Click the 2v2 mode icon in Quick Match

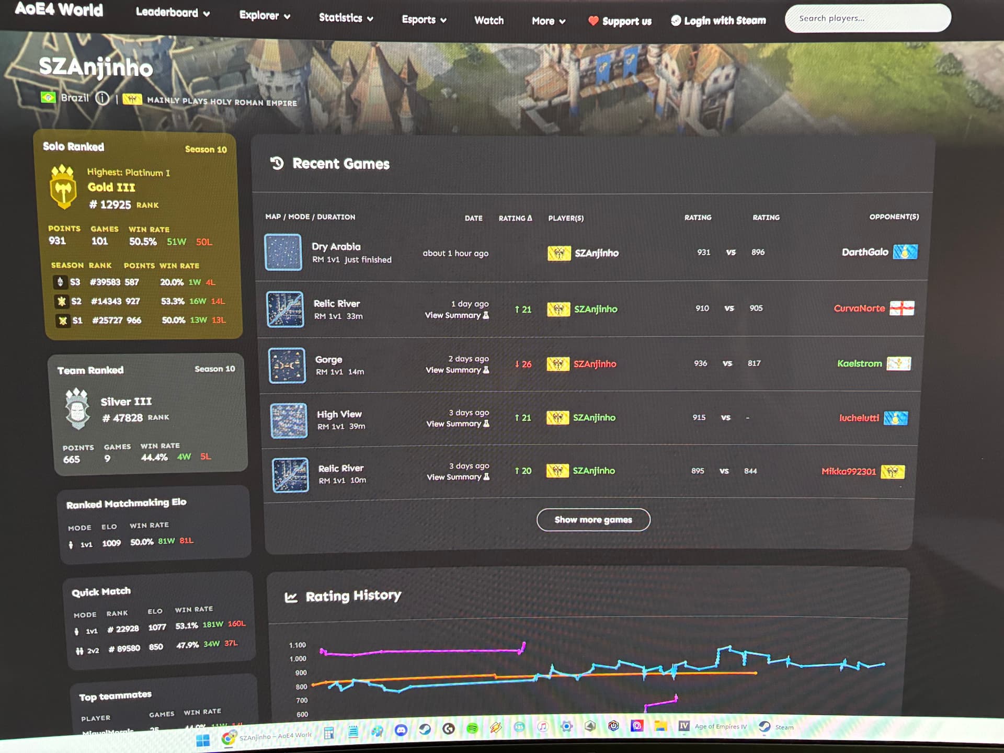[x=79, y=651]
